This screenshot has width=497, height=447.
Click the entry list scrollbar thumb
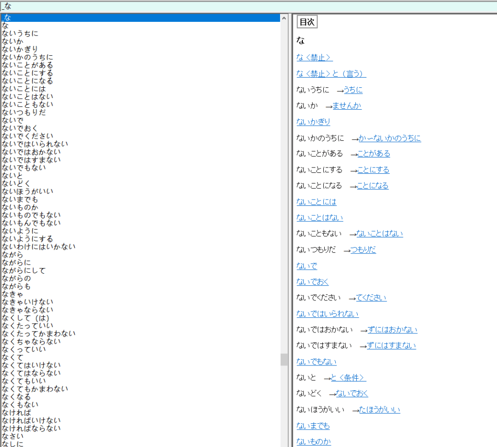pyautogui.click(x=284, y=359)
